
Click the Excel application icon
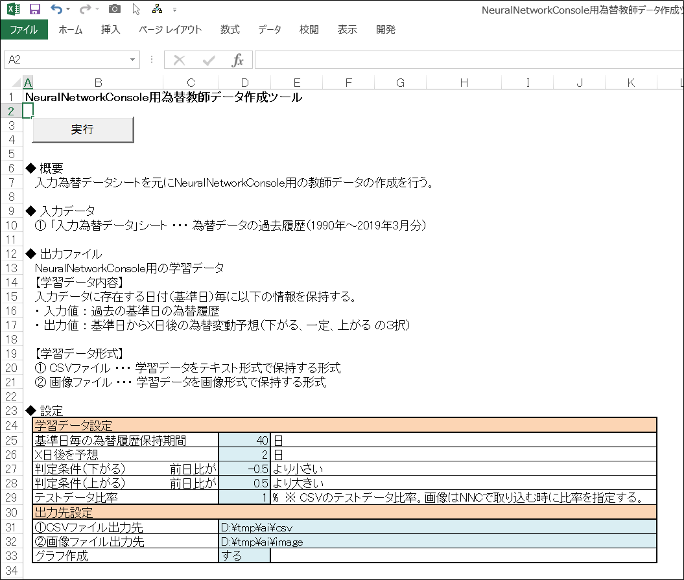(x=13, y=8)
